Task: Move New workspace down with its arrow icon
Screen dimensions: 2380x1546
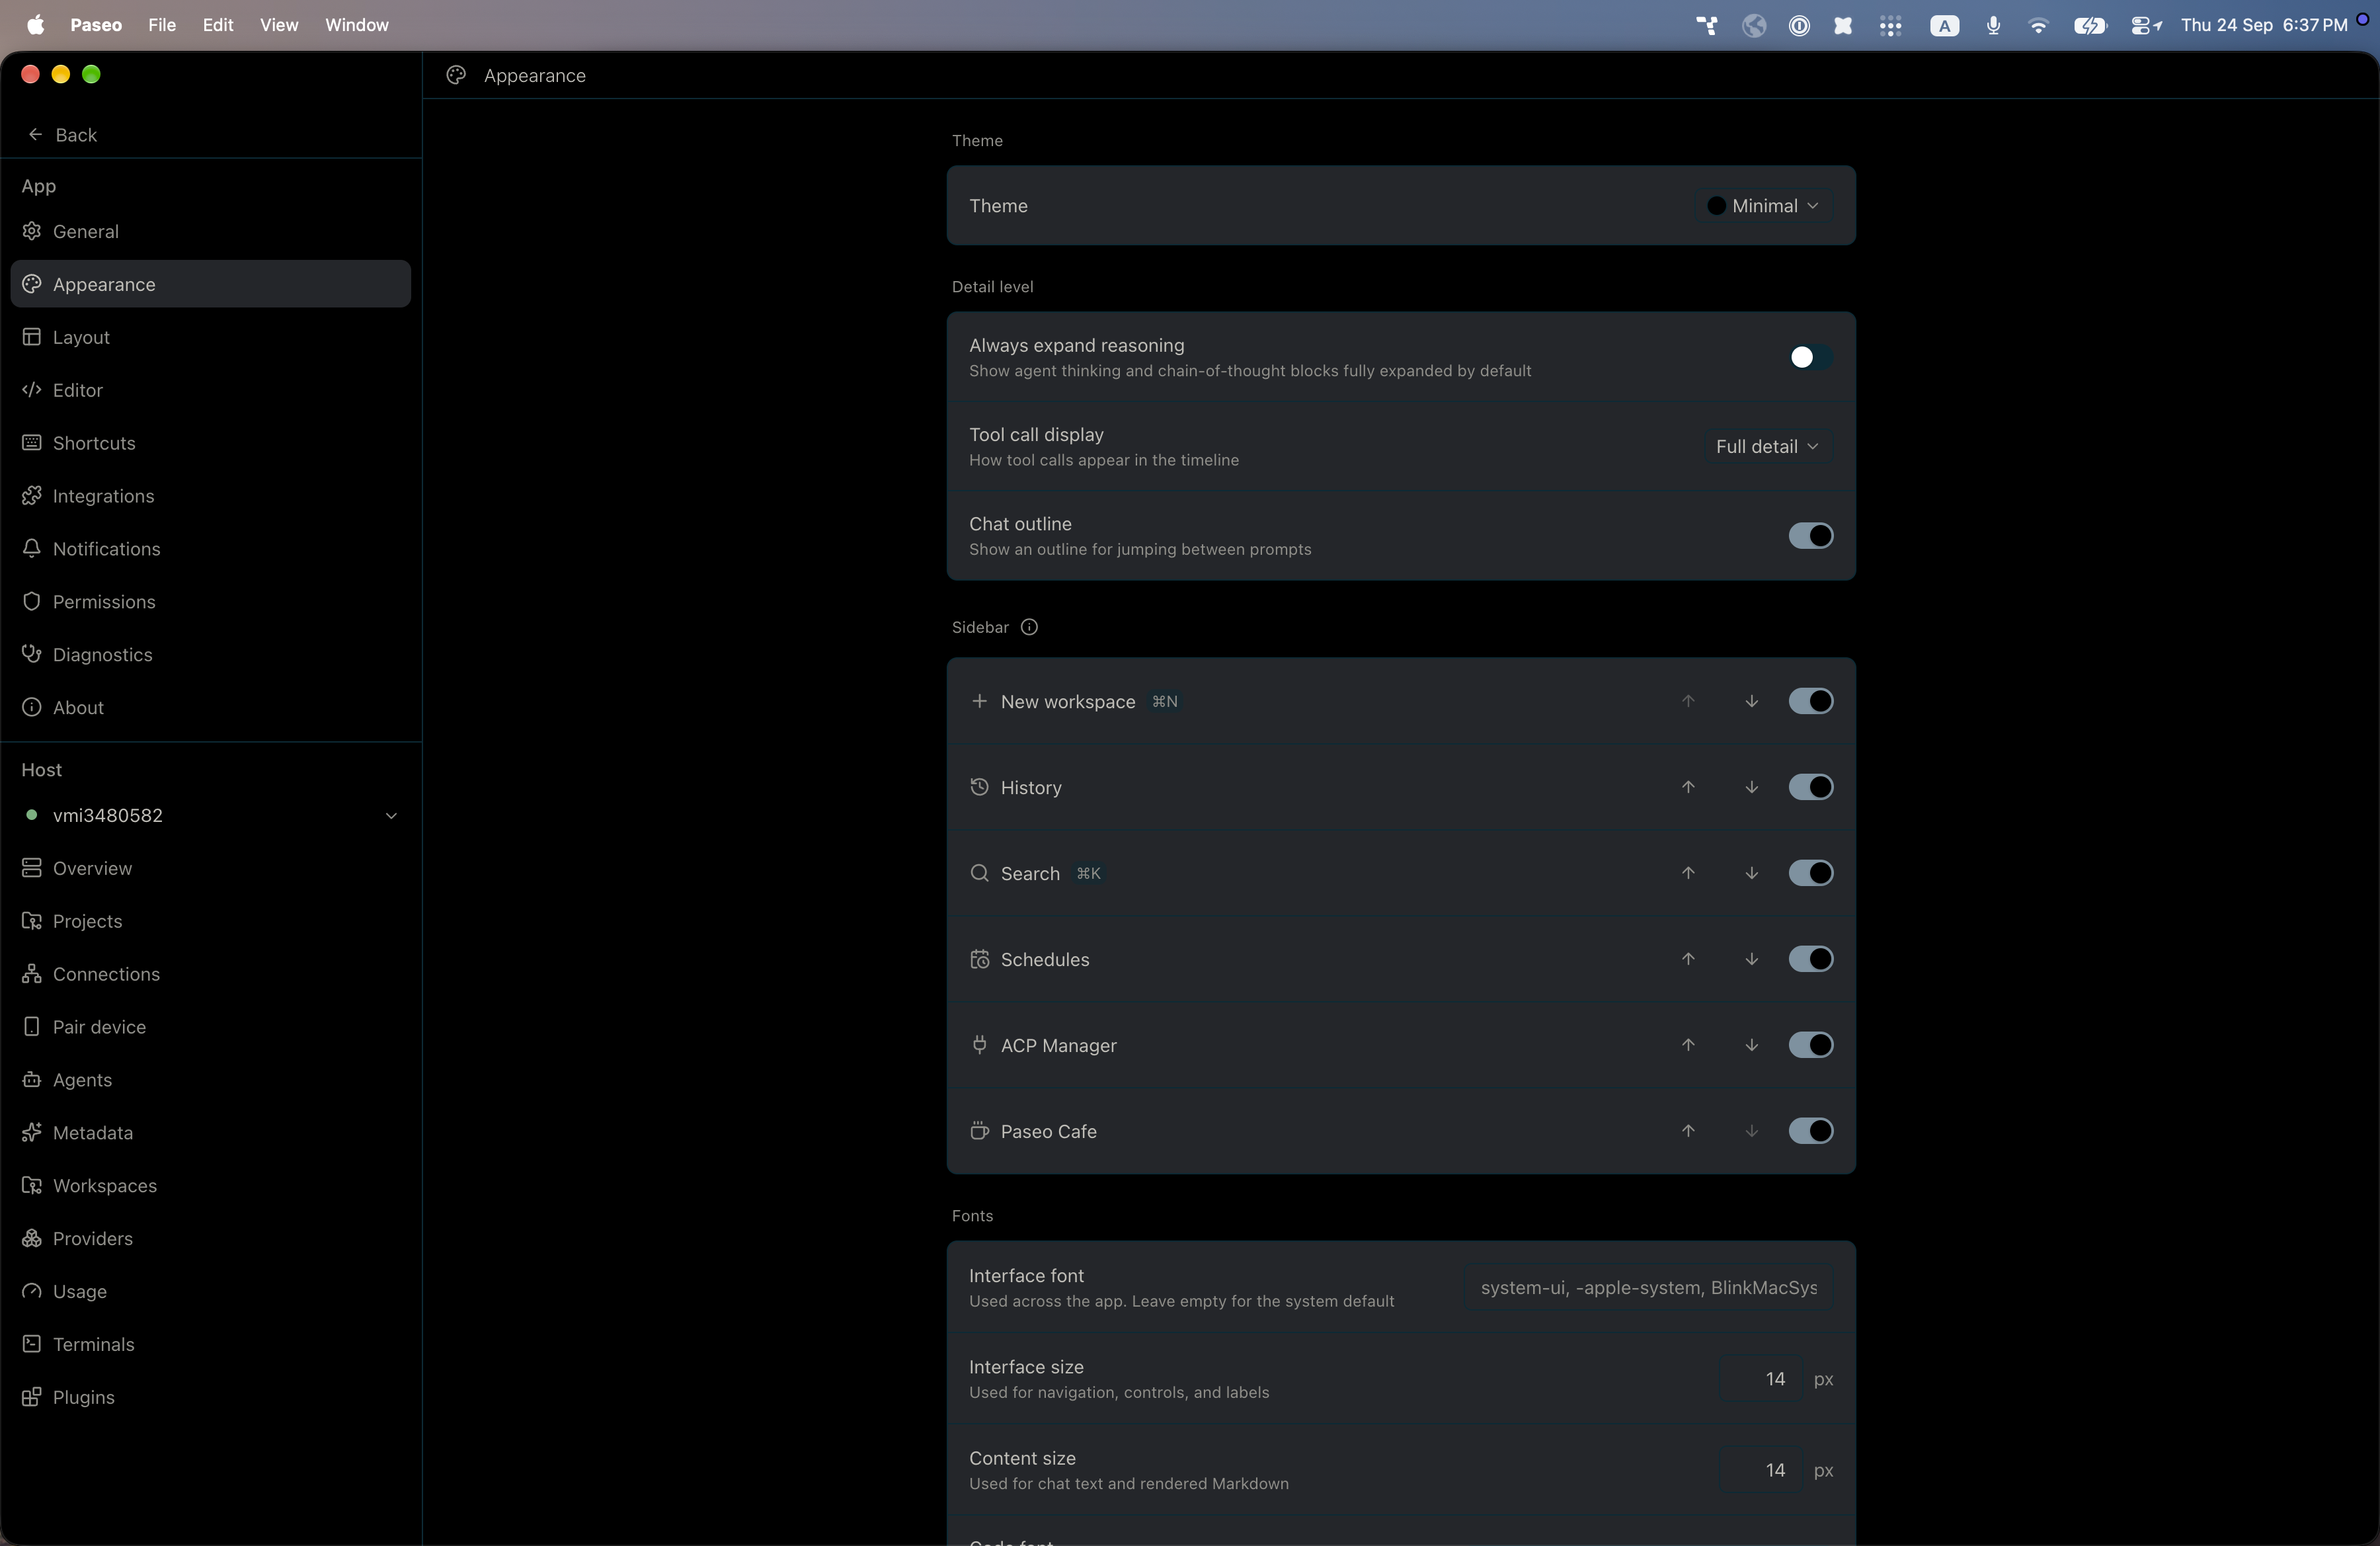Action: coord(1751,701)
